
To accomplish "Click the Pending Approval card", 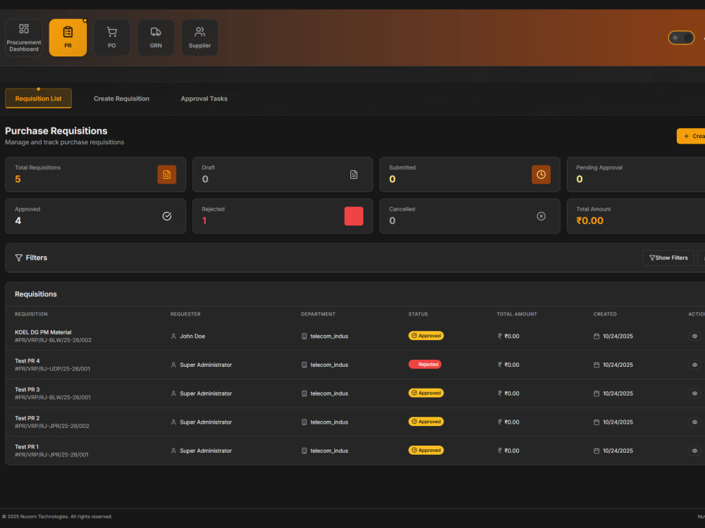I will 636,175.
